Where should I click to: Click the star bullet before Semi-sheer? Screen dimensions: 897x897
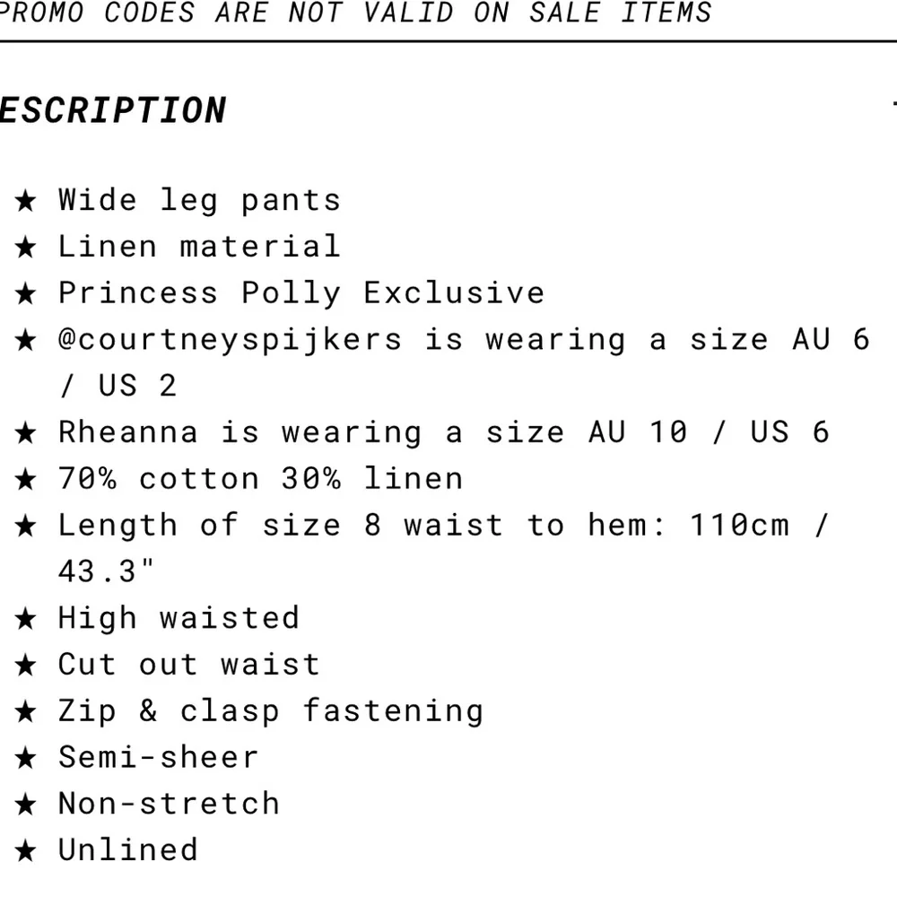[x=26, y=758]
